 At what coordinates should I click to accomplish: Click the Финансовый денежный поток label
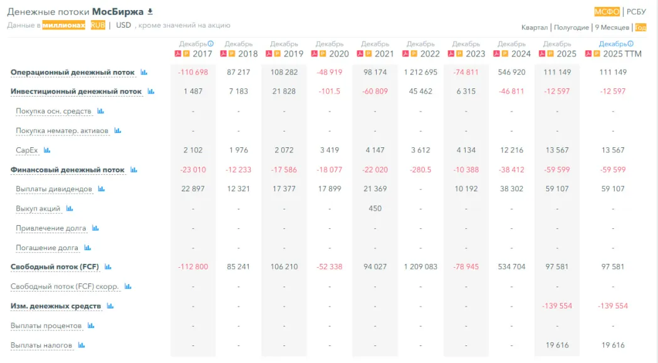pos(68,170)
